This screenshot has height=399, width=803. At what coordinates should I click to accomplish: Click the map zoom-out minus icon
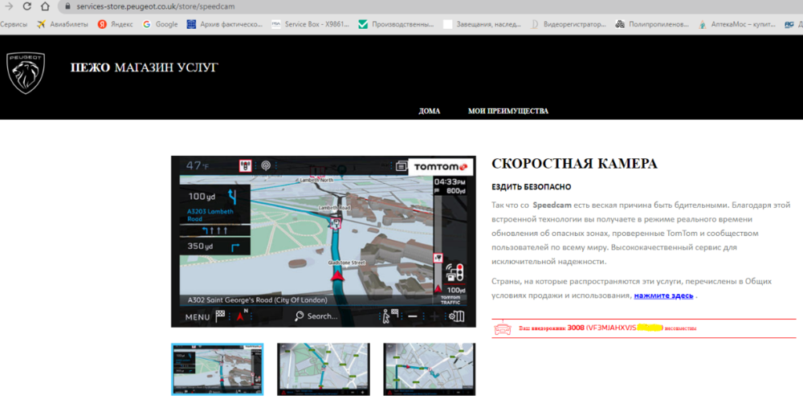pos(413,316)
